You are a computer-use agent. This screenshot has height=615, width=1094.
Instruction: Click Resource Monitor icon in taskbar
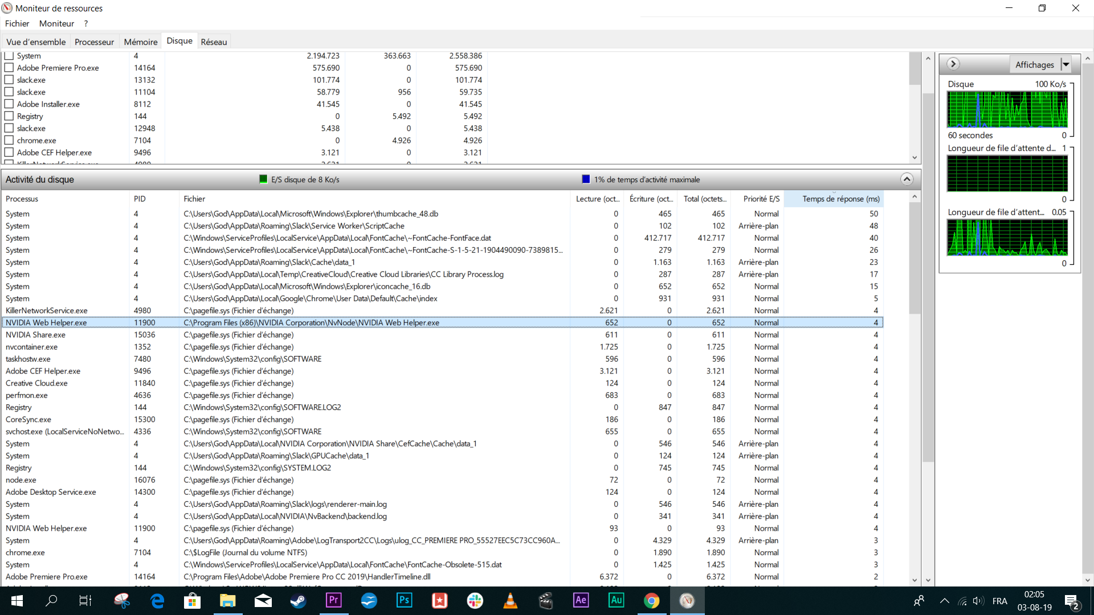click(687, 601)
